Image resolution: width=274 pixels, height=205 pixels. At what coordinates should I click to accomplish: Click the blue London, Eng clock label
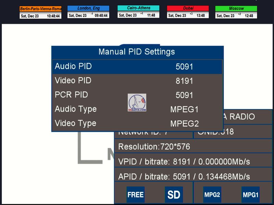point(88,8)
